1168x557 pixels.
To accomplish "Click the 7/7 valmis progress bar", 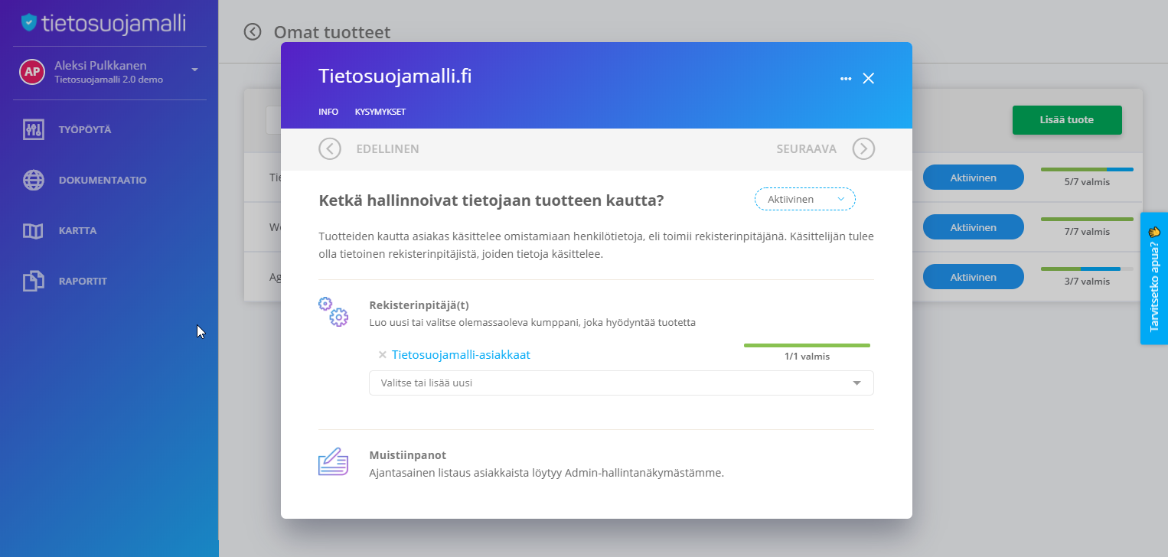I will click(1087, 220).
